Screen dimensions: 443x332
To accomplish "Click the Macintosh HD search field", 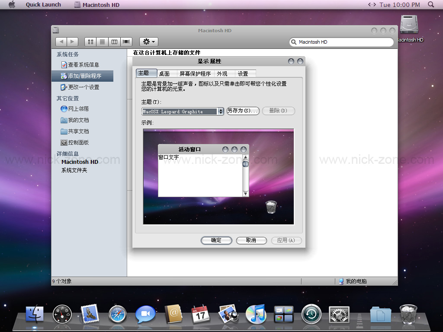I will pos(342,42).
